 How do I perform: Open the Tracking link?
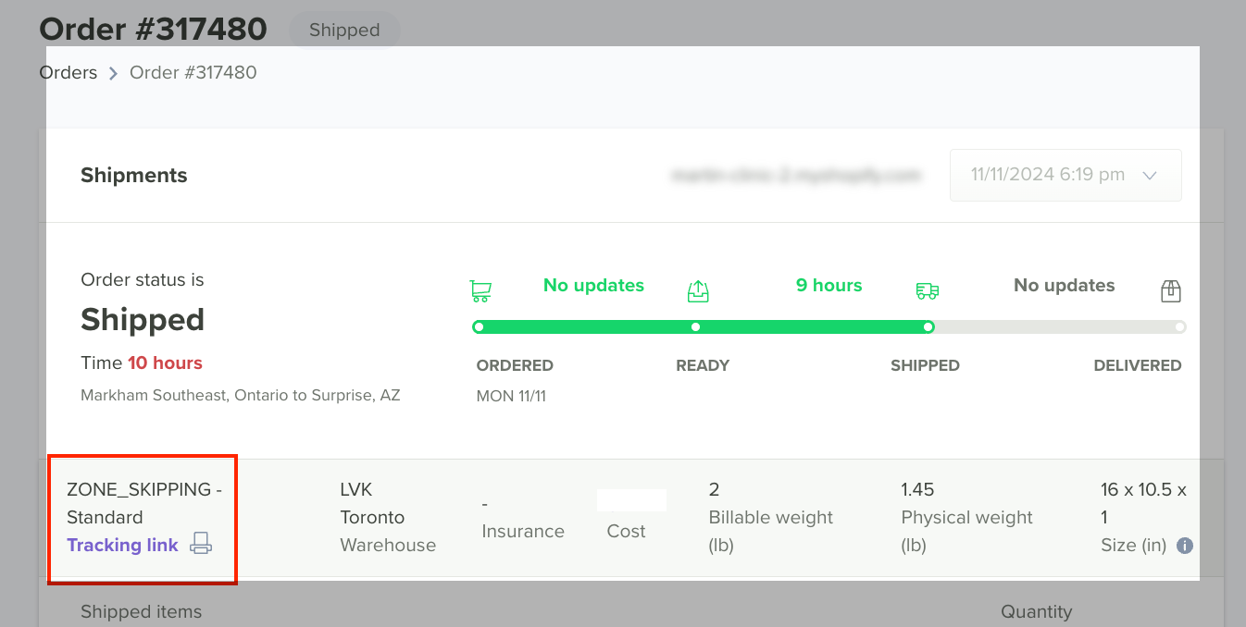coord(122,545)
